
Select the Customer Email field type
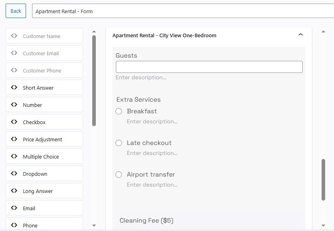pyautogui.click(x=44, y=53)
